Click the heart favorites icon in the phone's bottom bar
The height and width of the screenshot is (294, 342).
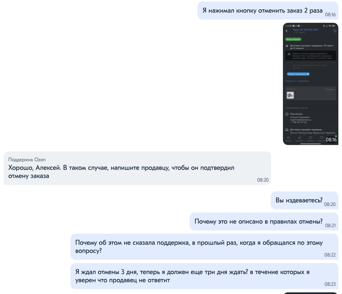pyautogui.click(x=321, y=138)
